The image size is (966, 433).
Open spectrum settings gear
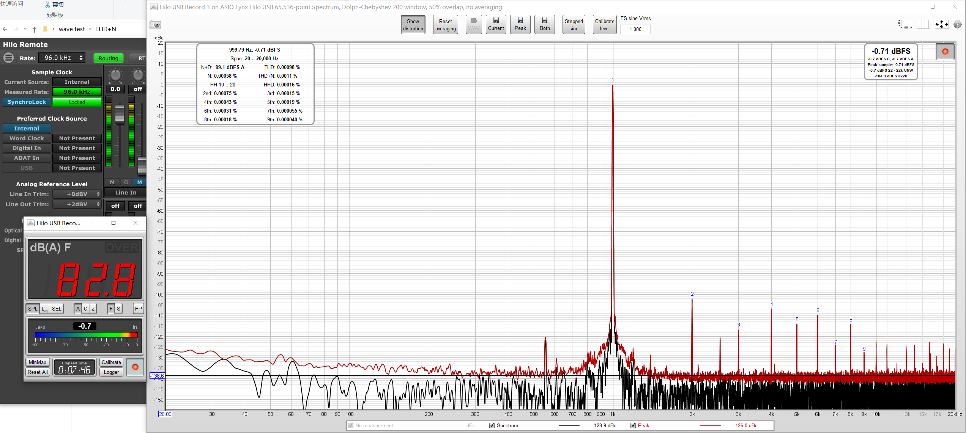[958, 24]
